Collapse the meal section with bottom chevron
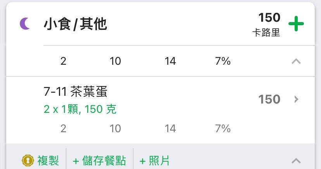 pos(296,160)
